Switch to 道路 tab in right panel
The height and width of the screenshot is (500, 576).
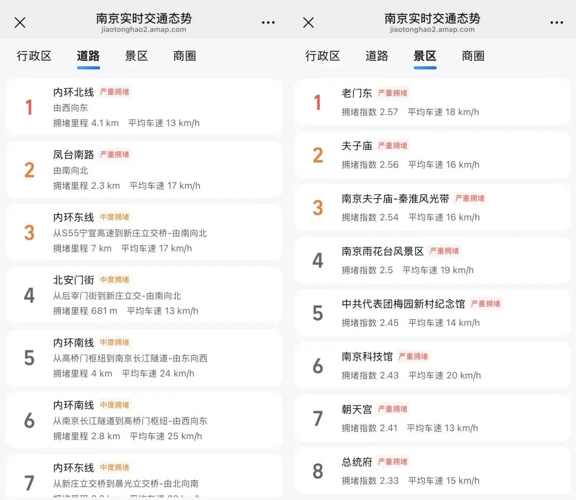(x=377, y=56)
